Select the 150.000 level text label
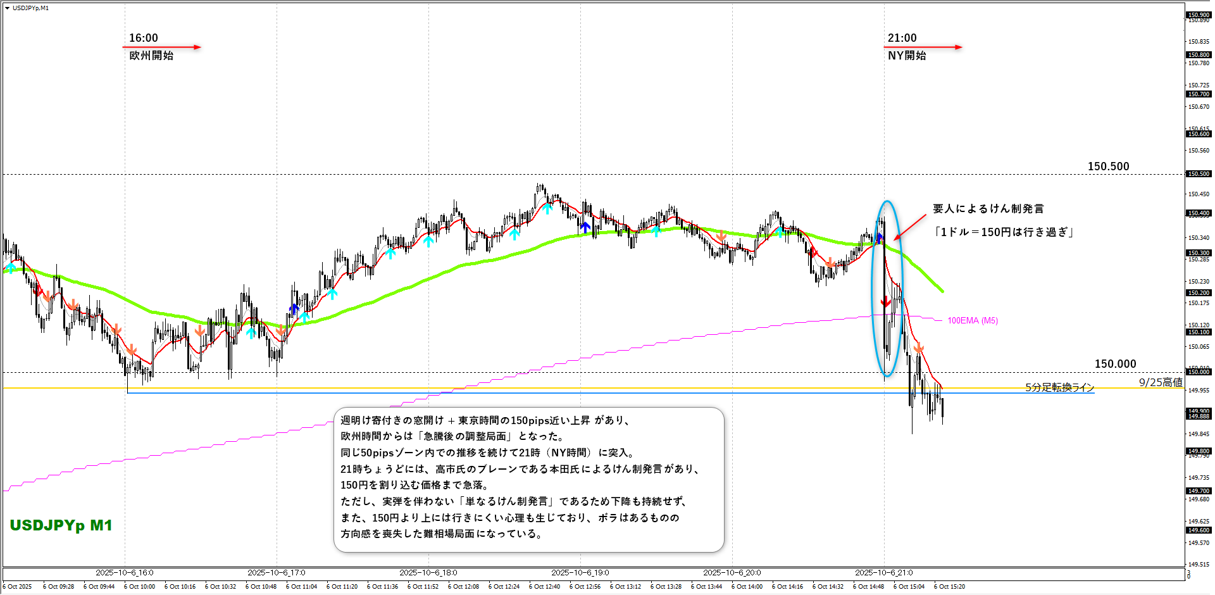Screen dimensions: 1215x595 pos(1115,364)
